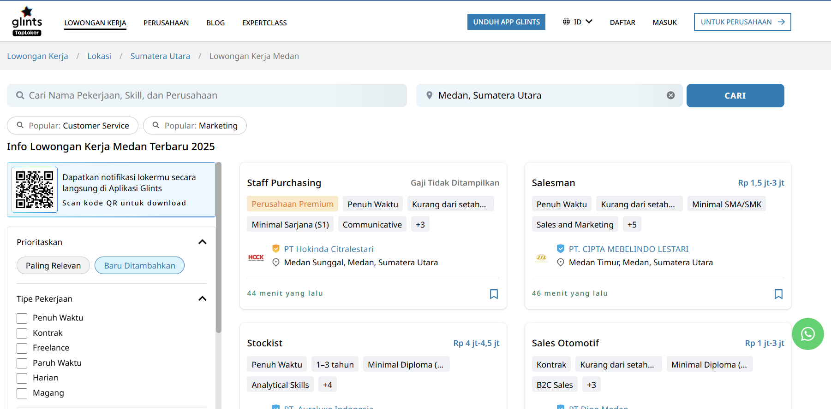
Task: Click location pin beside Medan Timur address
Action: point(561,263)
